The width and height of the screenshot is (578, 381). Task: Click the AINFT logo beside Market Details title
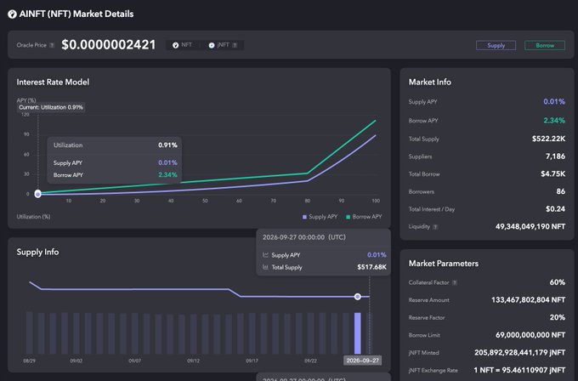(x=12, y=14)
